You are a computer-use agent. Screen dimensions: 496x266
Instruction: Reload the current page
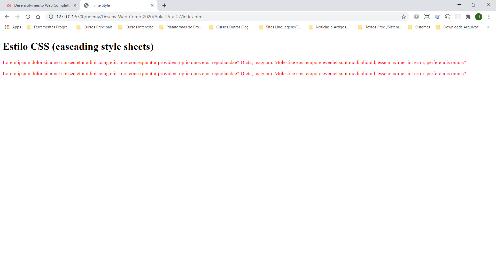(28, 17)
